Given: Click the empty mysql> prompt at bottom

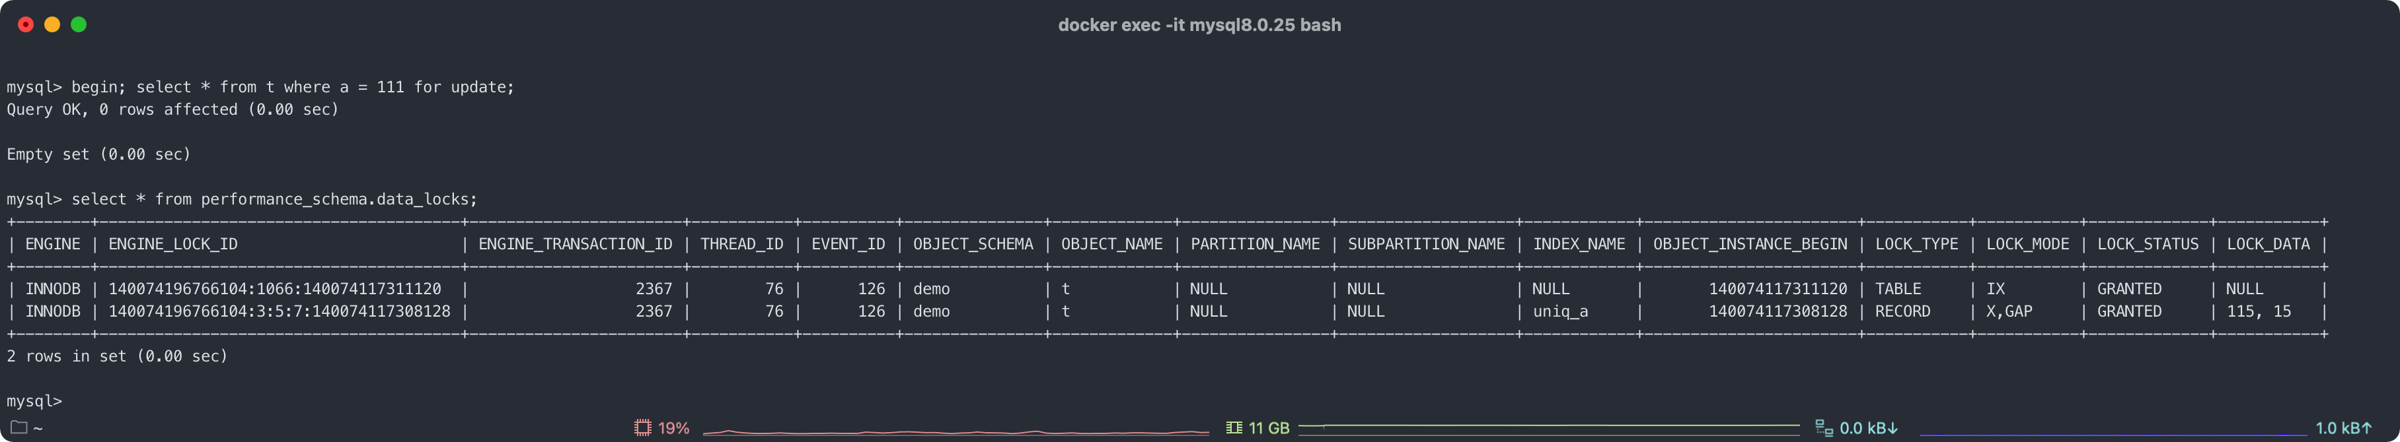Looking at the screenshot, I should (34, 401).
